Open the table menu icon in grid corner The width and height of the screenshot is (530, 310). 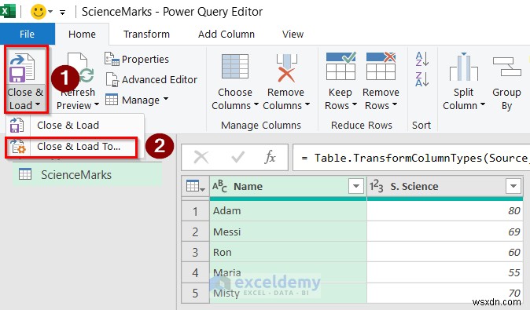[195, 186]
